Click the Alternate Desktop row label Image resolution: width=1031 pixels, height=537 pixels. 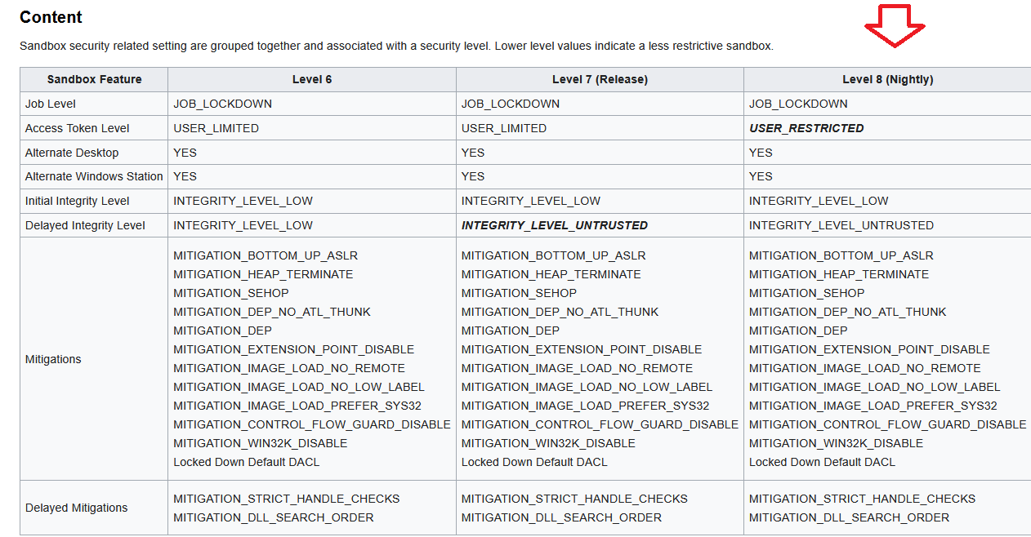(x=72, y=153)
